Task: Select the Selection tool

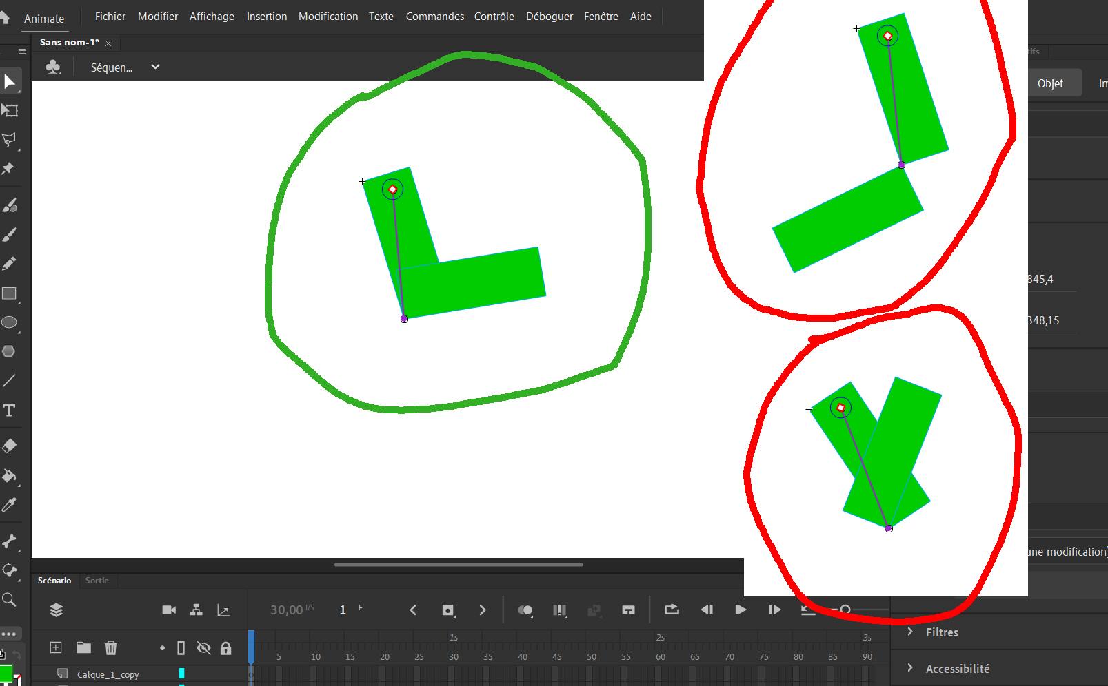Action: coord(10,81)
